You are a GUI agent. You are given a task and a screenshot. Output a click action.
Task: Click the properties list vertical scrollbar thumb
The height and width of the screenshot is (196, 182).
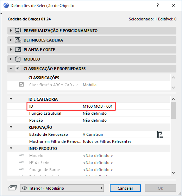[x=173, y=110]
